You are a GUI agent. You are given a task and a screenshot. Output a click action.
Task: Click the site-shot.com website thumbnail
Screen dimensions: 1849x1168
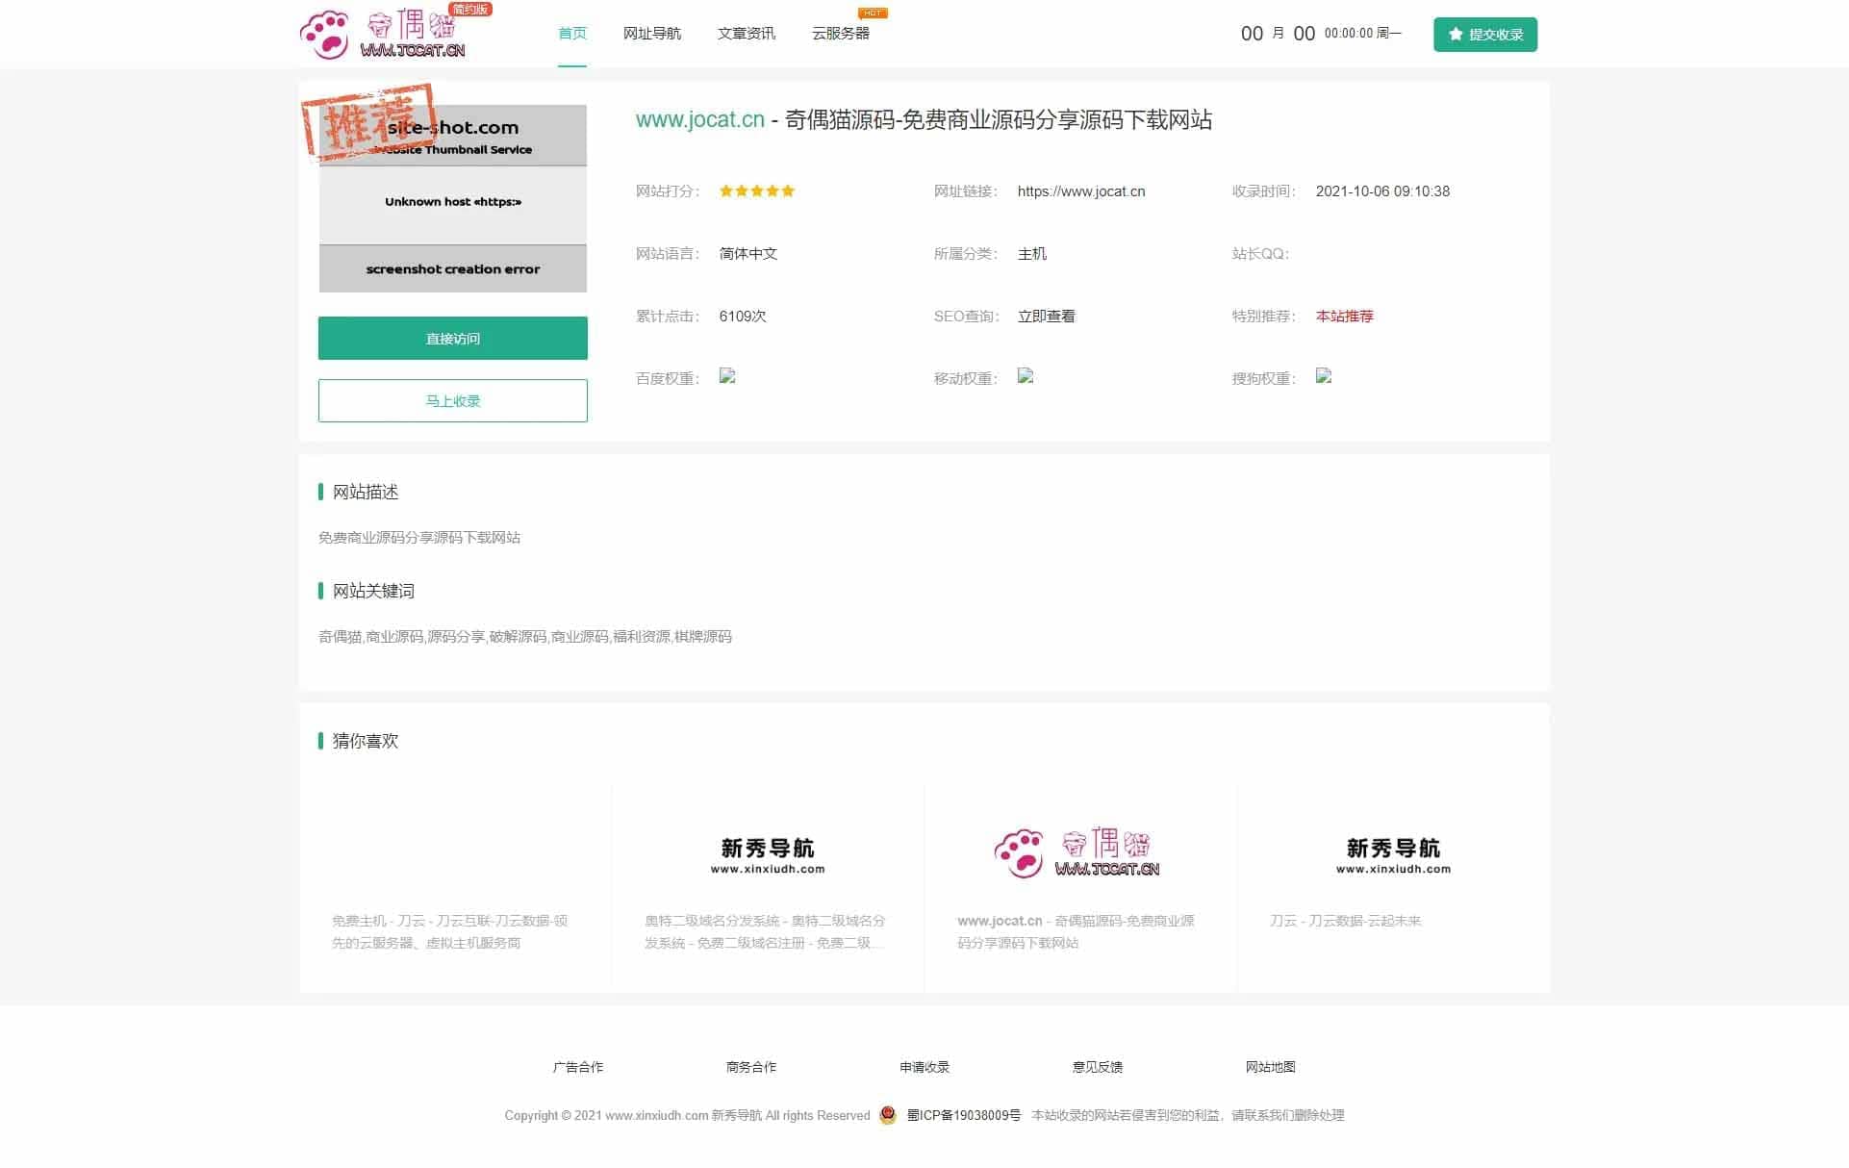452,198
